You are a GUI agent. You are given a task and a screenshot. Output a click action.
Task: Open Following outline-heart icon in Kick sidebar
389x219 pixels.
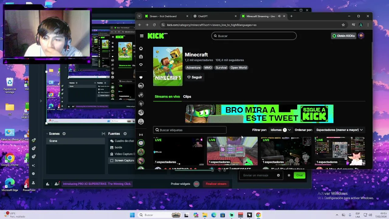point(141,65)
